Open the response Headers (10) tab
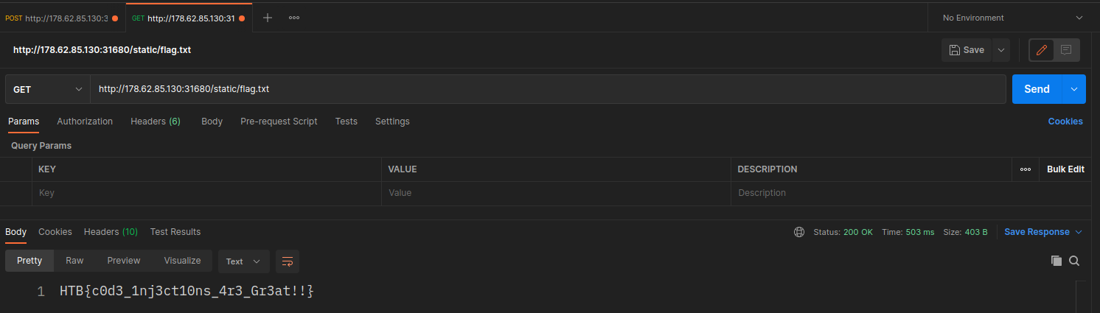1100x313 pixels. click(x=111, y=232)
